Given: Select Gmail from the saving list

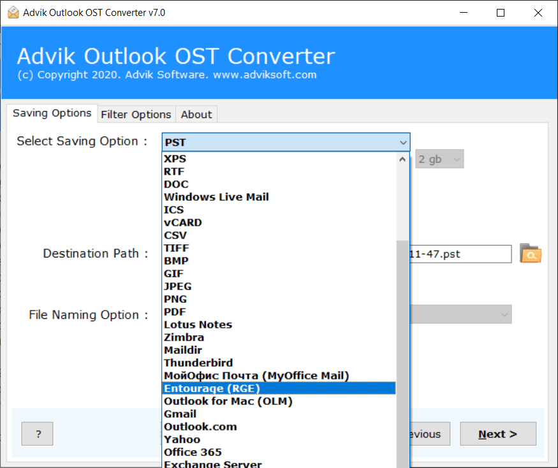Looking at the screenshot, I should coord(279,414).
